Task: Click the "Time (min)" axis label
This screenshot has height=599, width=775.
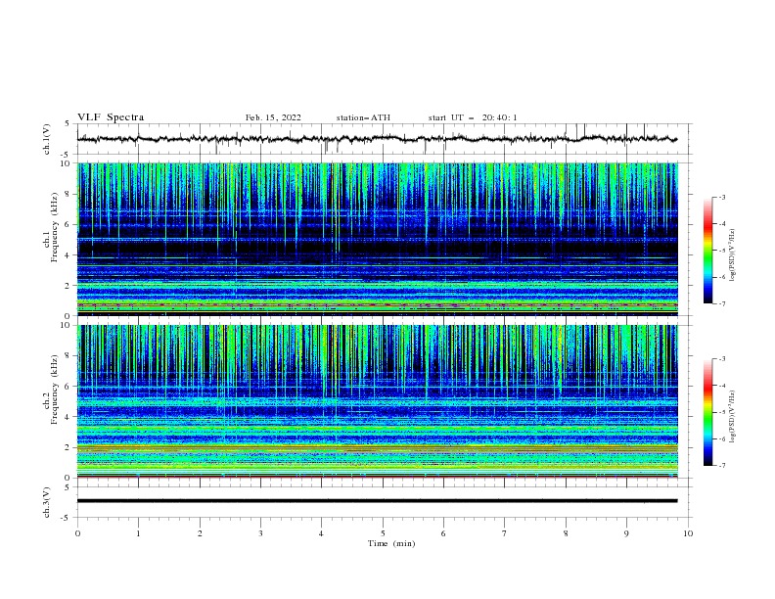Action: pyautogui.click(x=391, y=543)
